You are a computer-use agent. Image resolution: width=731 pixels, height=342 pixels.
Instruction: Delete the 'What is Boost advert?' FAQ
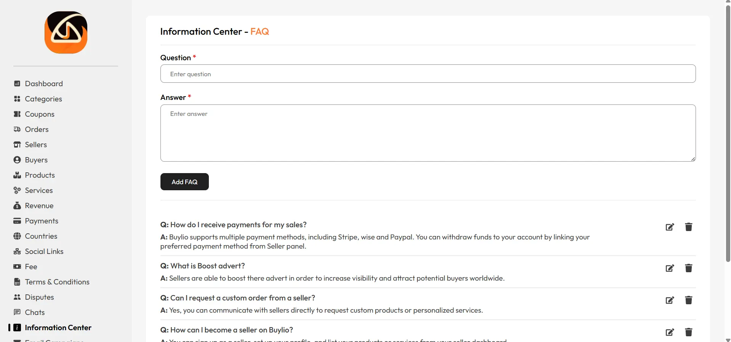[x=688, y=268]
